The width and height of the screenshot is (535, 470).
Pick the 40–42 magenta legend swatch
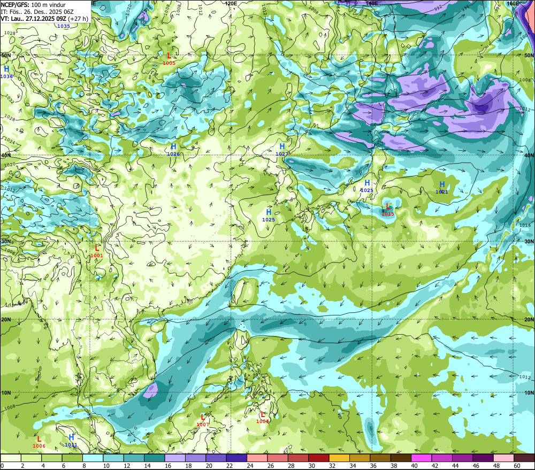coord(422,458)
